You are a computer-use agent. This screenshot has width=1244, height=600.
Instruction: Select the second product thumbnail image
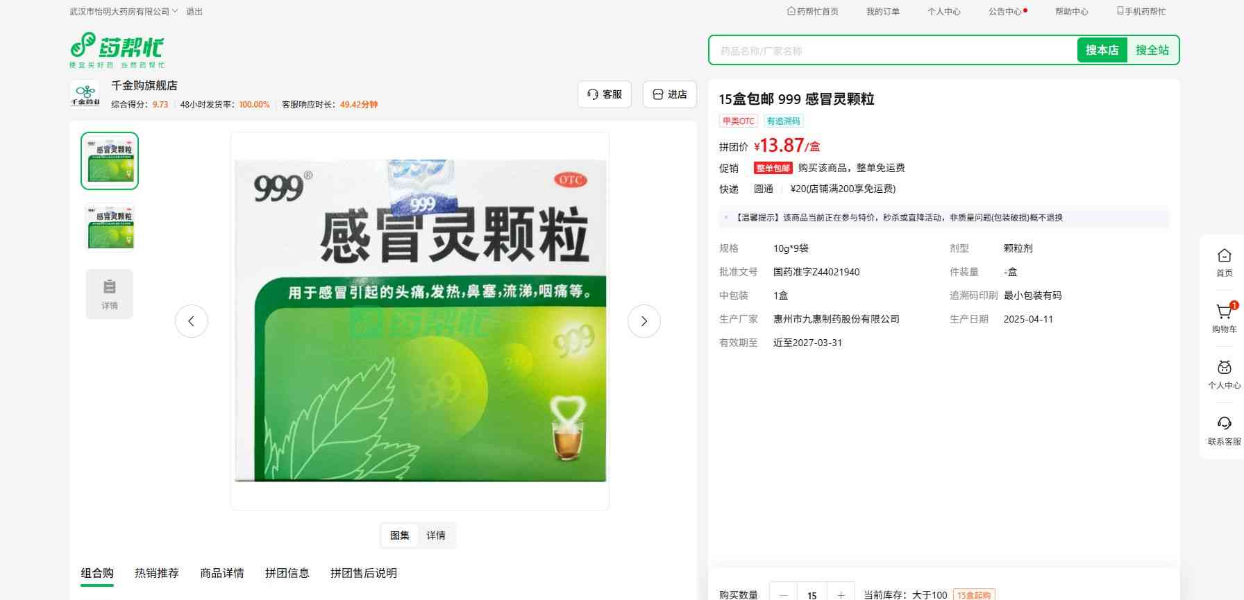click(110, 227)
